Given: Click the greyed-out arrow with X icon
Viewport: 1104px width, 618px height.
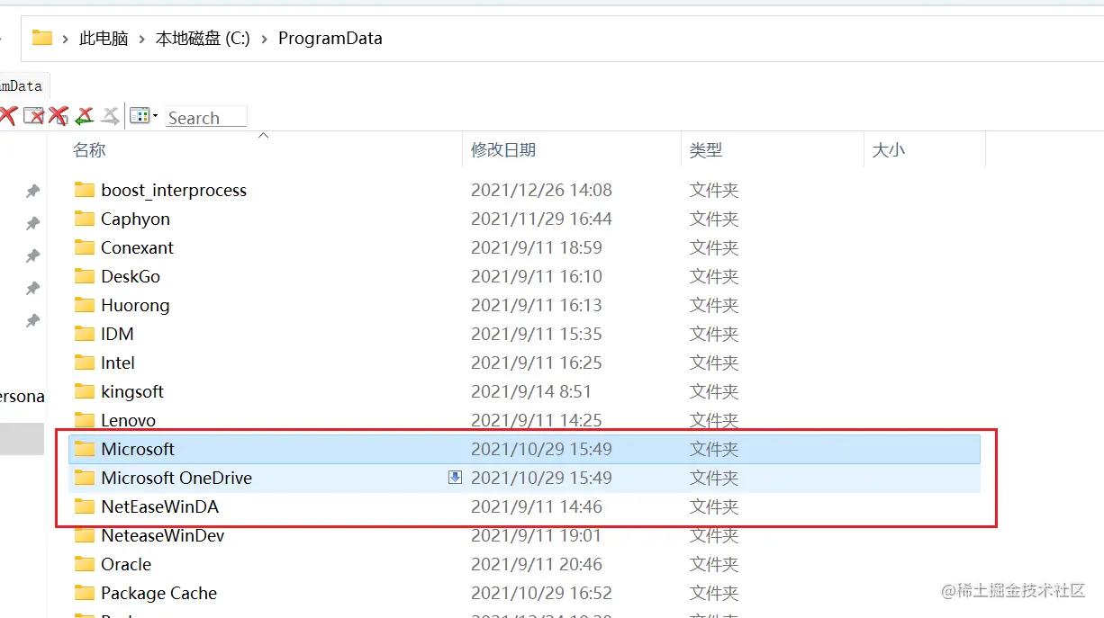Looking at the screenshot, I should pyautogui.click(x=110, y=116).
